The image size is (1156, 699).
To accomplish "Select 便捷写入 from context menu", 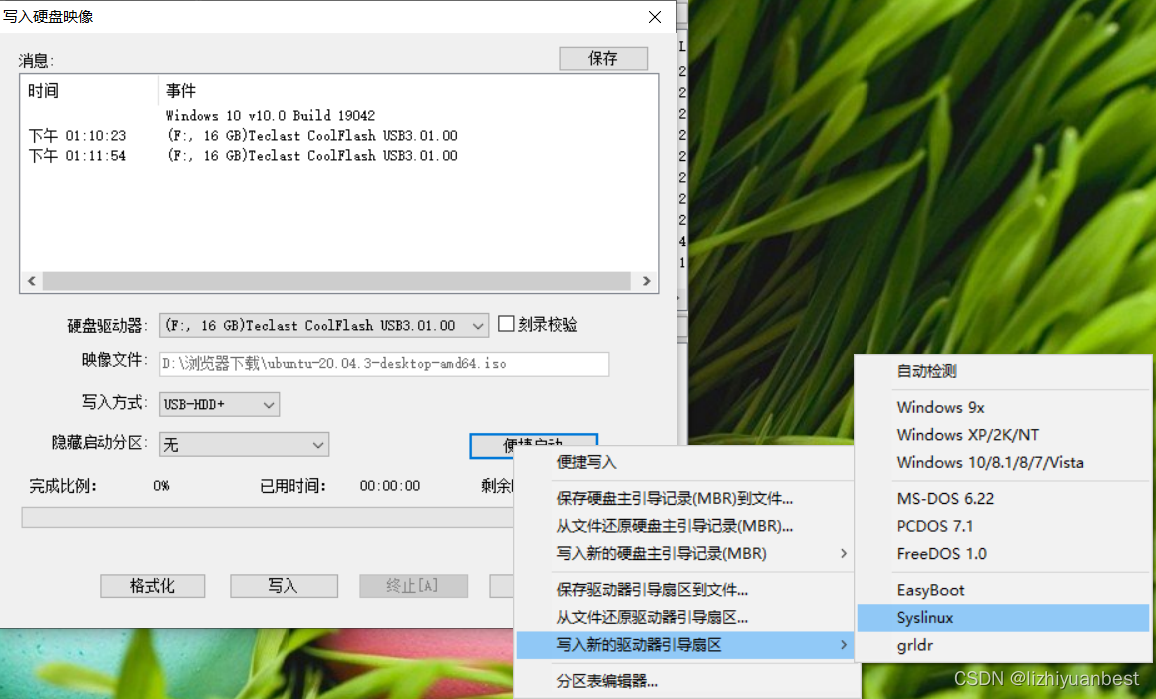I will (x=685, y=462).
